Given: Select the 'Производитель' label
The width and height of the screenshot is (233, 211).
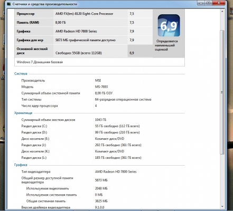Looking at the screenshot, I should (x=33, y=81).
